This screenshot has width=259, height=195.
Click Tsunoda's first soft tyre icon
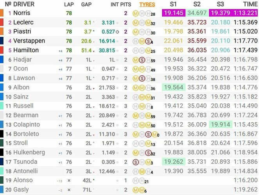click(135, 162)
